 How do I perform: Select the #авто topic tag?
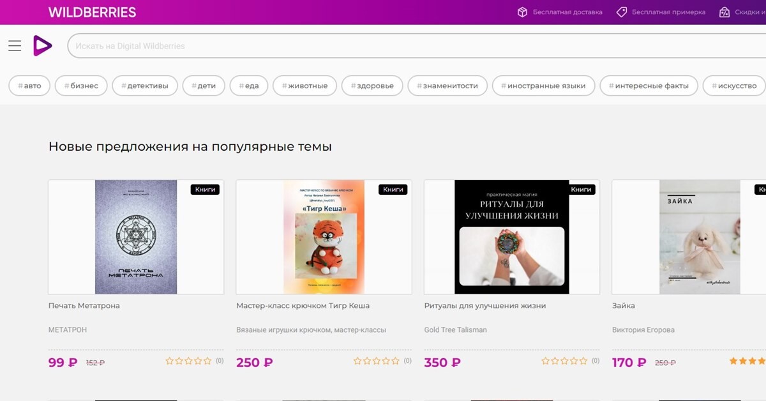(x=29, y=86)
